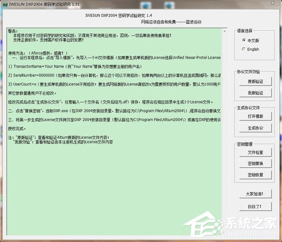Generate the license with 生成协议 button

click(x=255, y=128)
